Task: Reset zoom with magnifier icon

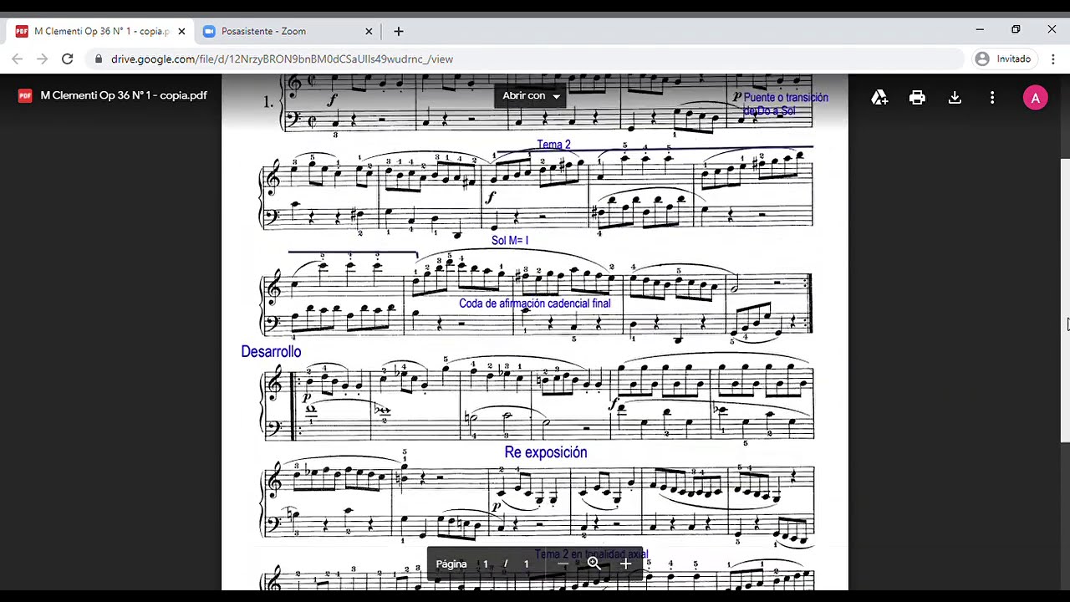Action: (594, 564)
